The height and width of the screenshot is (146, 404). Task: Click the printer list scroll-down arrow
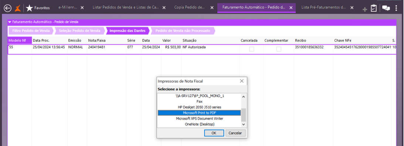[x=244, y=124]
